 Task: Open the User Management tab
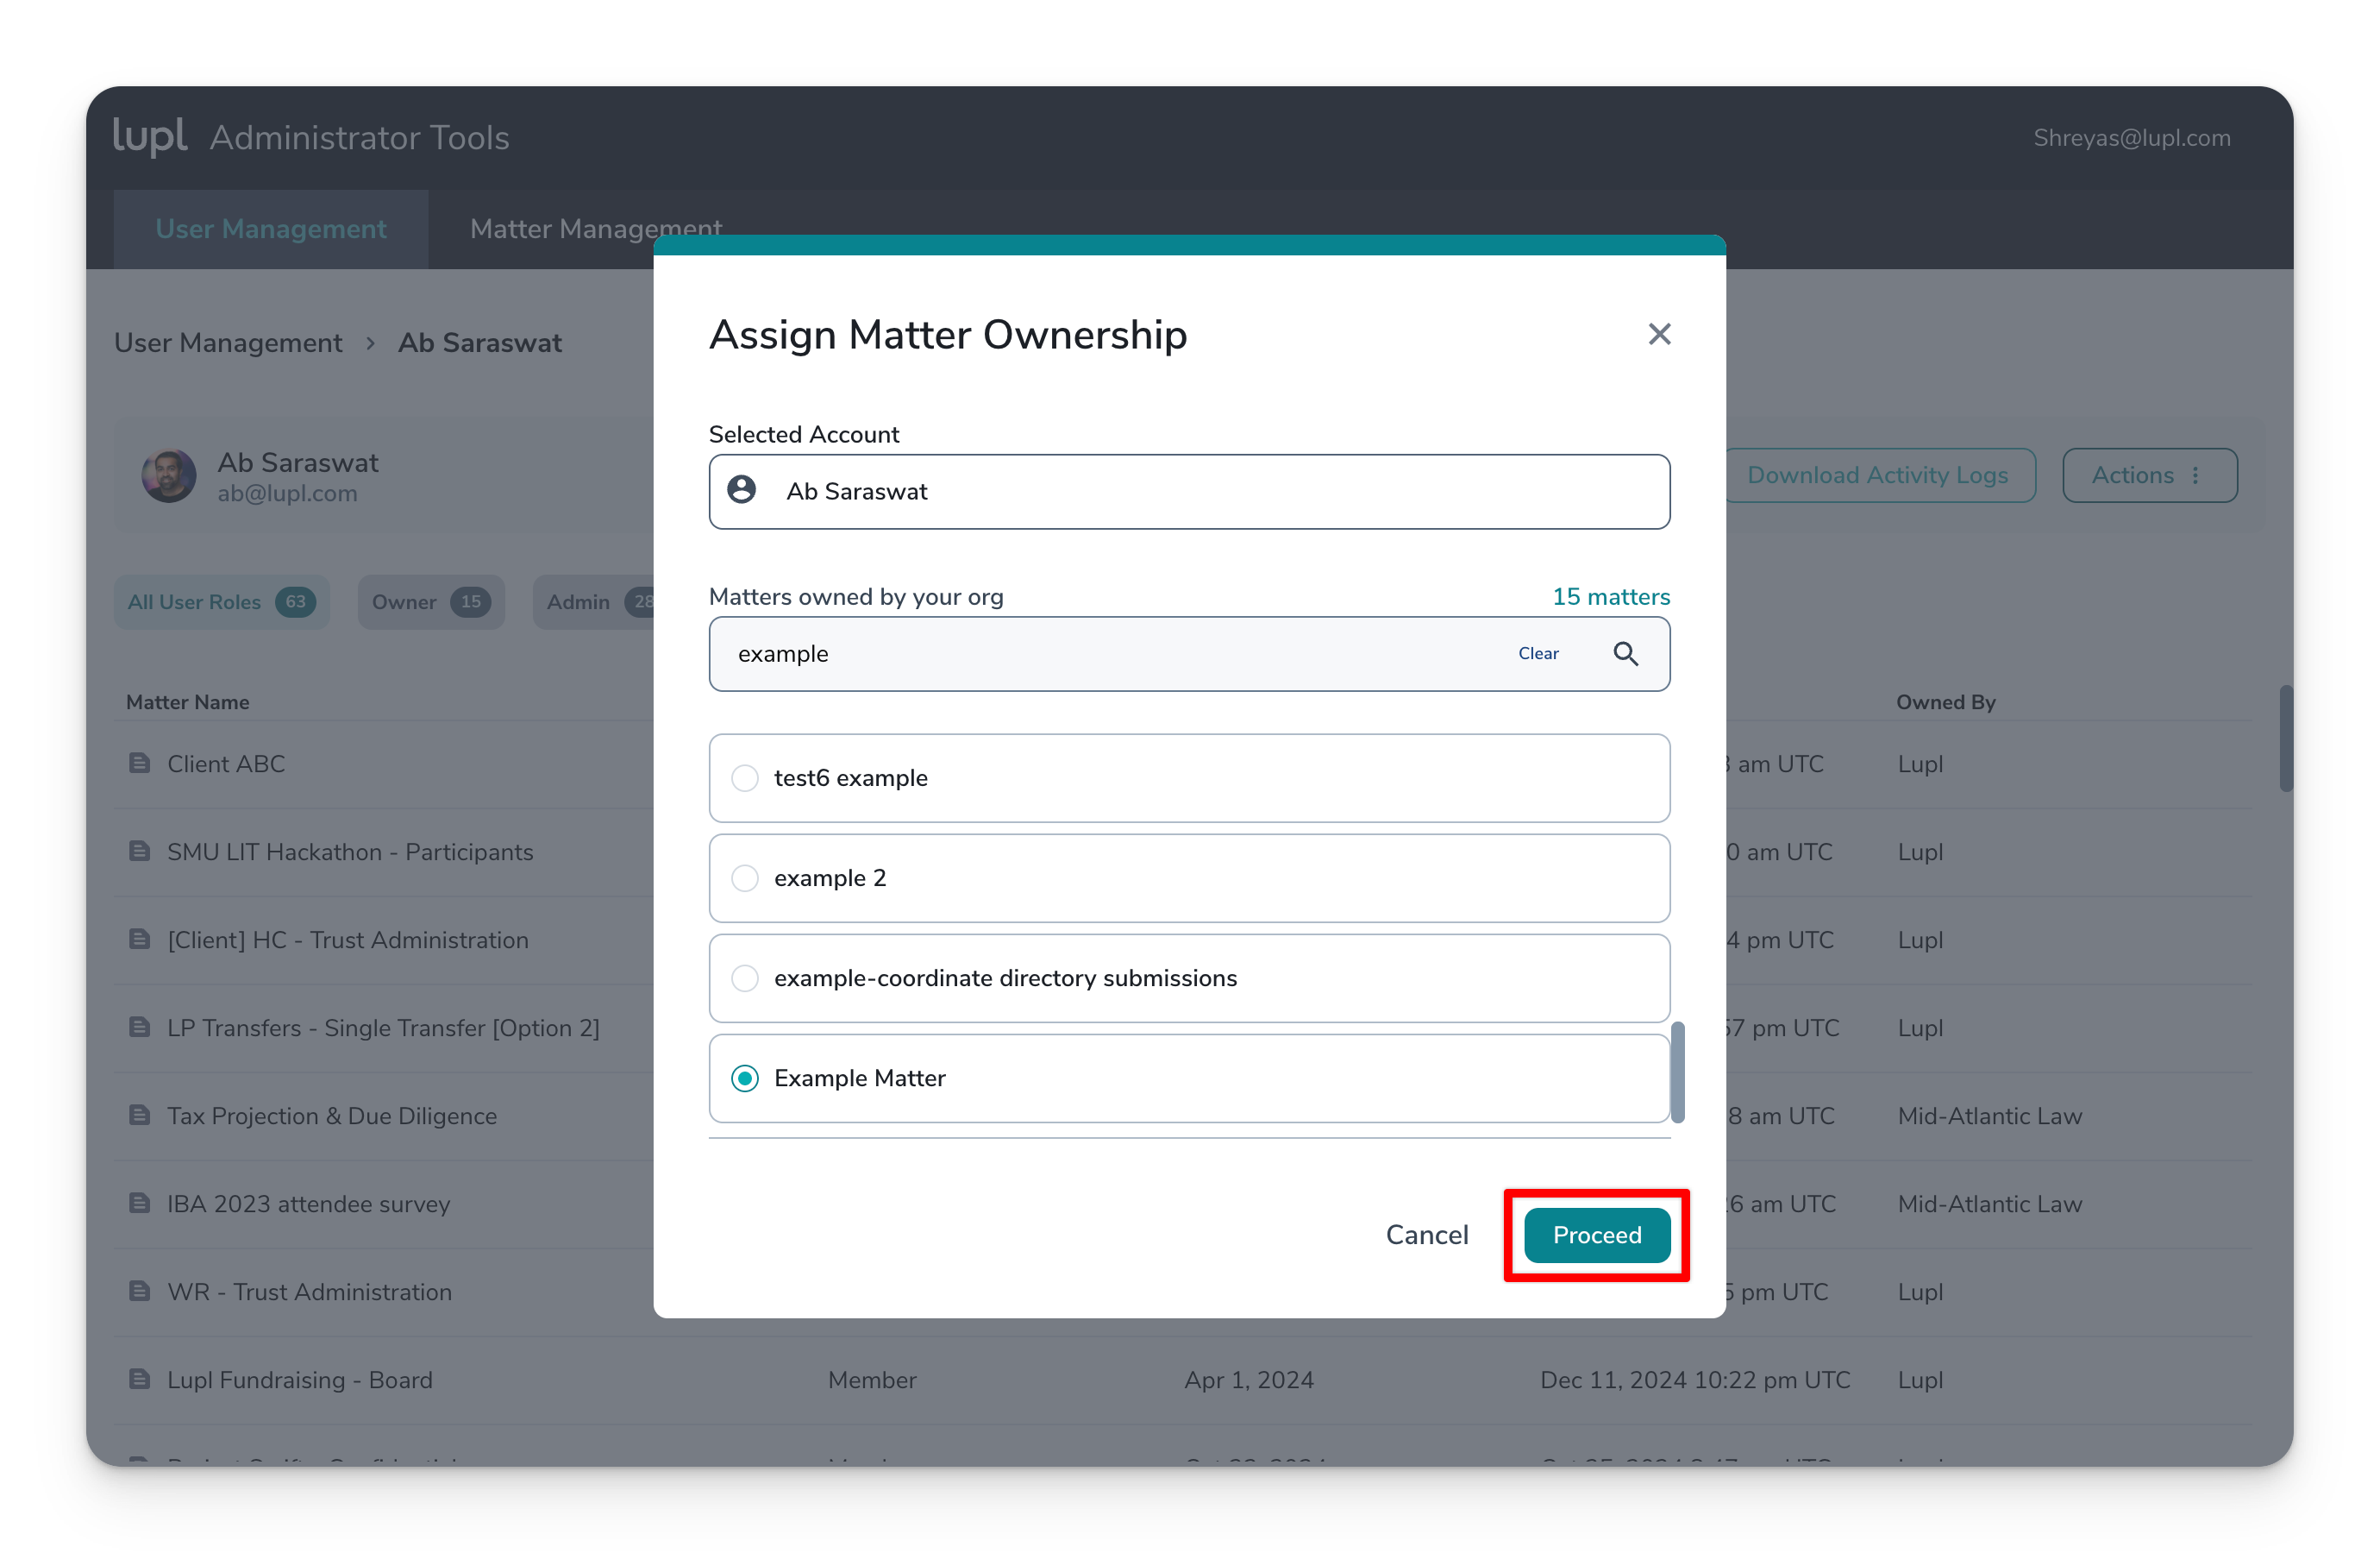[270, 229]
